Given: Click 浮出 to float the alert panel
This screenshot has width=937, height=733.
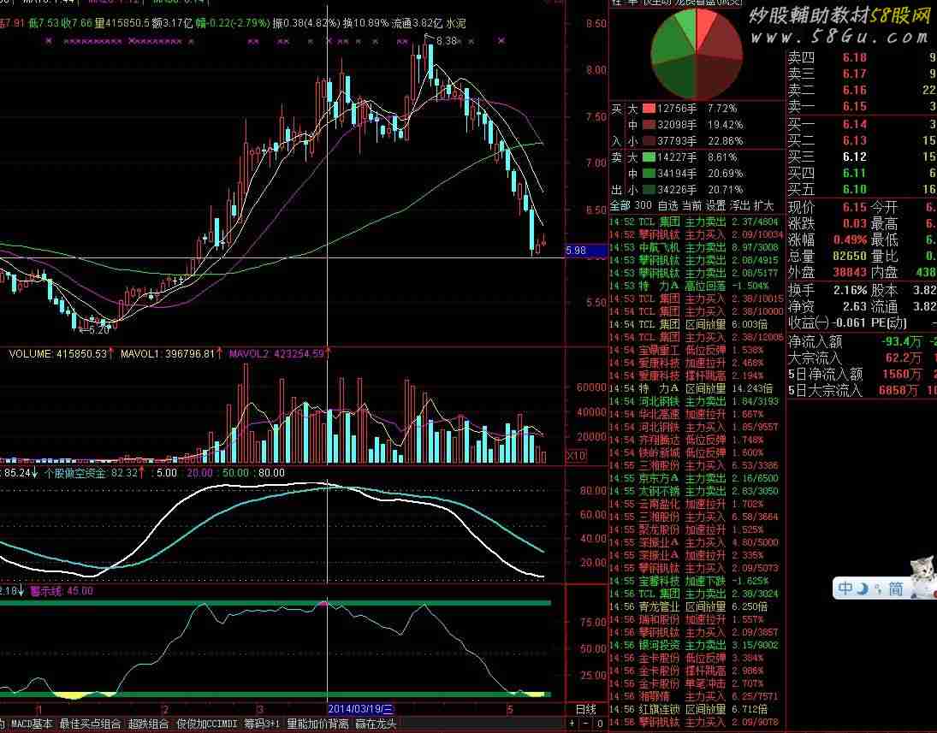Looking at the screenshot, I should (x=740, y=205).
